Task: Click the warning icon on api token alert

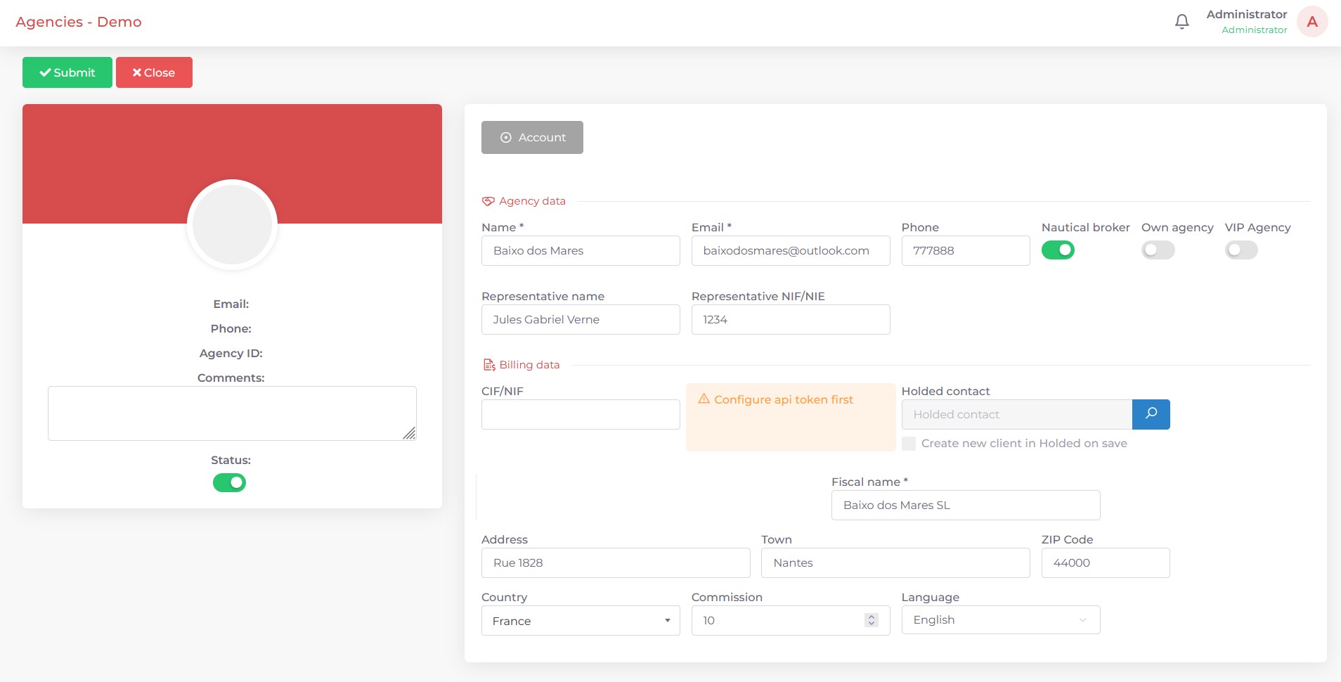Action: click(x=704, y=399)
